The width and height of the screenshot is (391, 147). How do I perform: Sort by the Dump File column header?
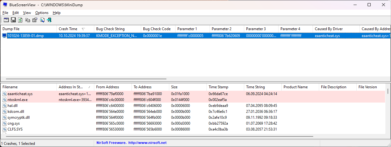tap(29, 29)
